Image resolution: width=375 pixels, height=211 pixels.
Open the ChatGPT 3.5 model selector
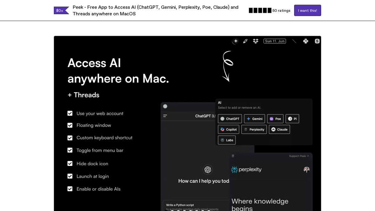click(x=206, y=116)
